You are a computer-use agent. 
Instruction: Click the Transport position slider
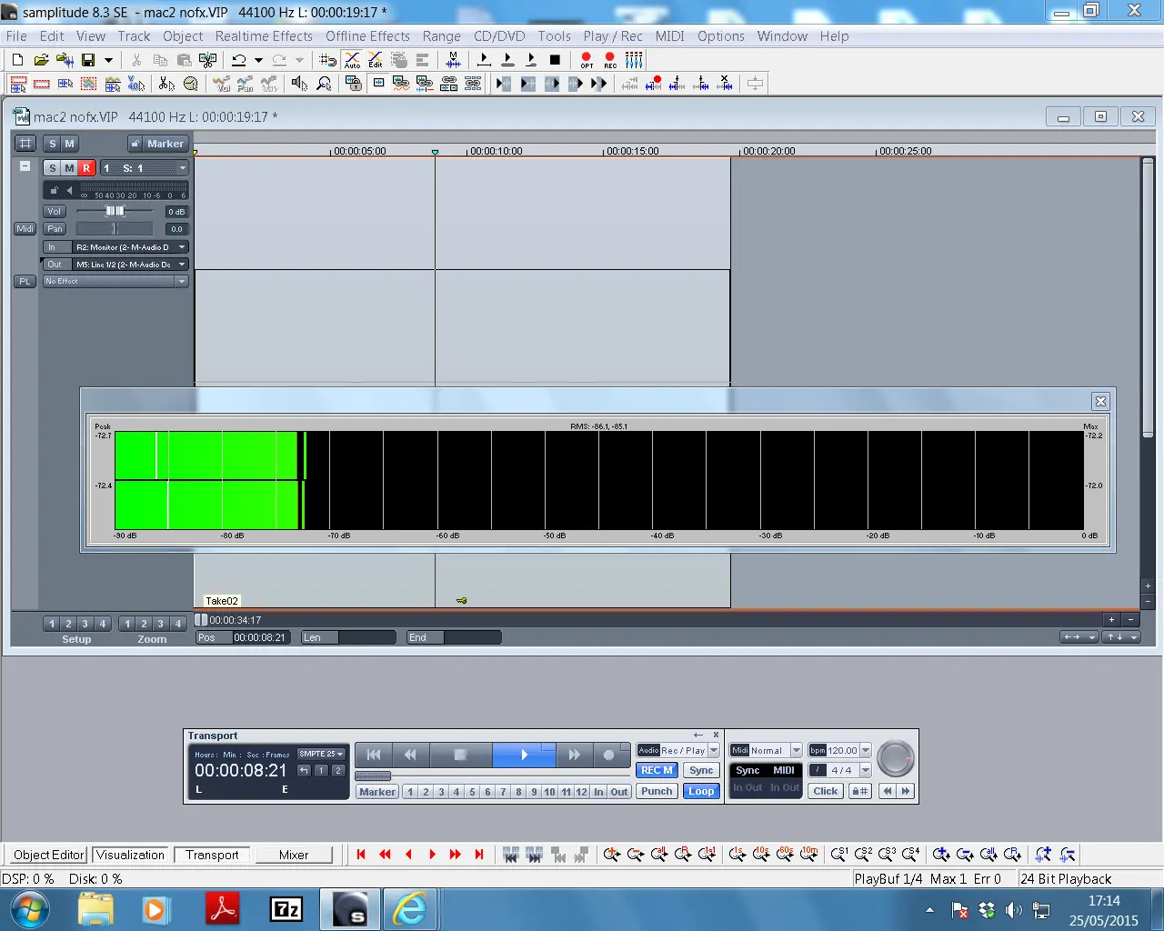pyautogui.click(x=373, y=776)
